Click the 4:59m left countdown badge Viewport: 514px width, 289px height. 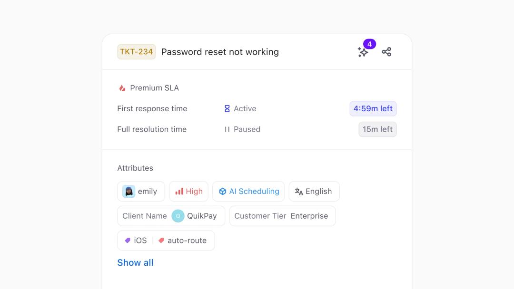373,108
